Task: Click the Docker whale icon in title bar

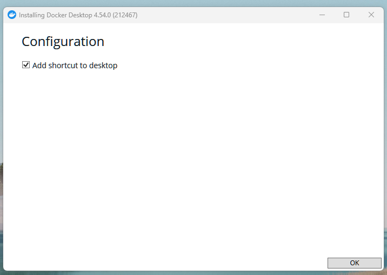Action: pos(12,15)
